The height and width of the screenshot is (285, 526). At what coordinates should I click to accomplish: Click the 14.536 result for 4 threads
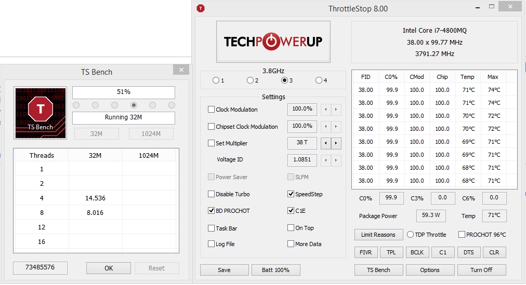tap(95, 198)
